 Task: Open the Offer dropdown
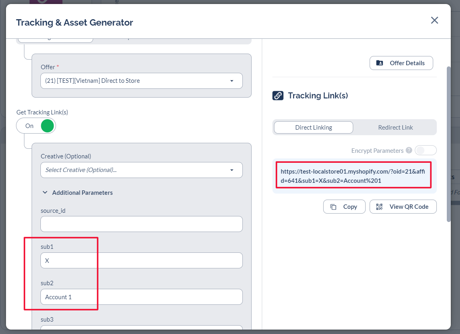pyautogui.click(x=141, y=81)
